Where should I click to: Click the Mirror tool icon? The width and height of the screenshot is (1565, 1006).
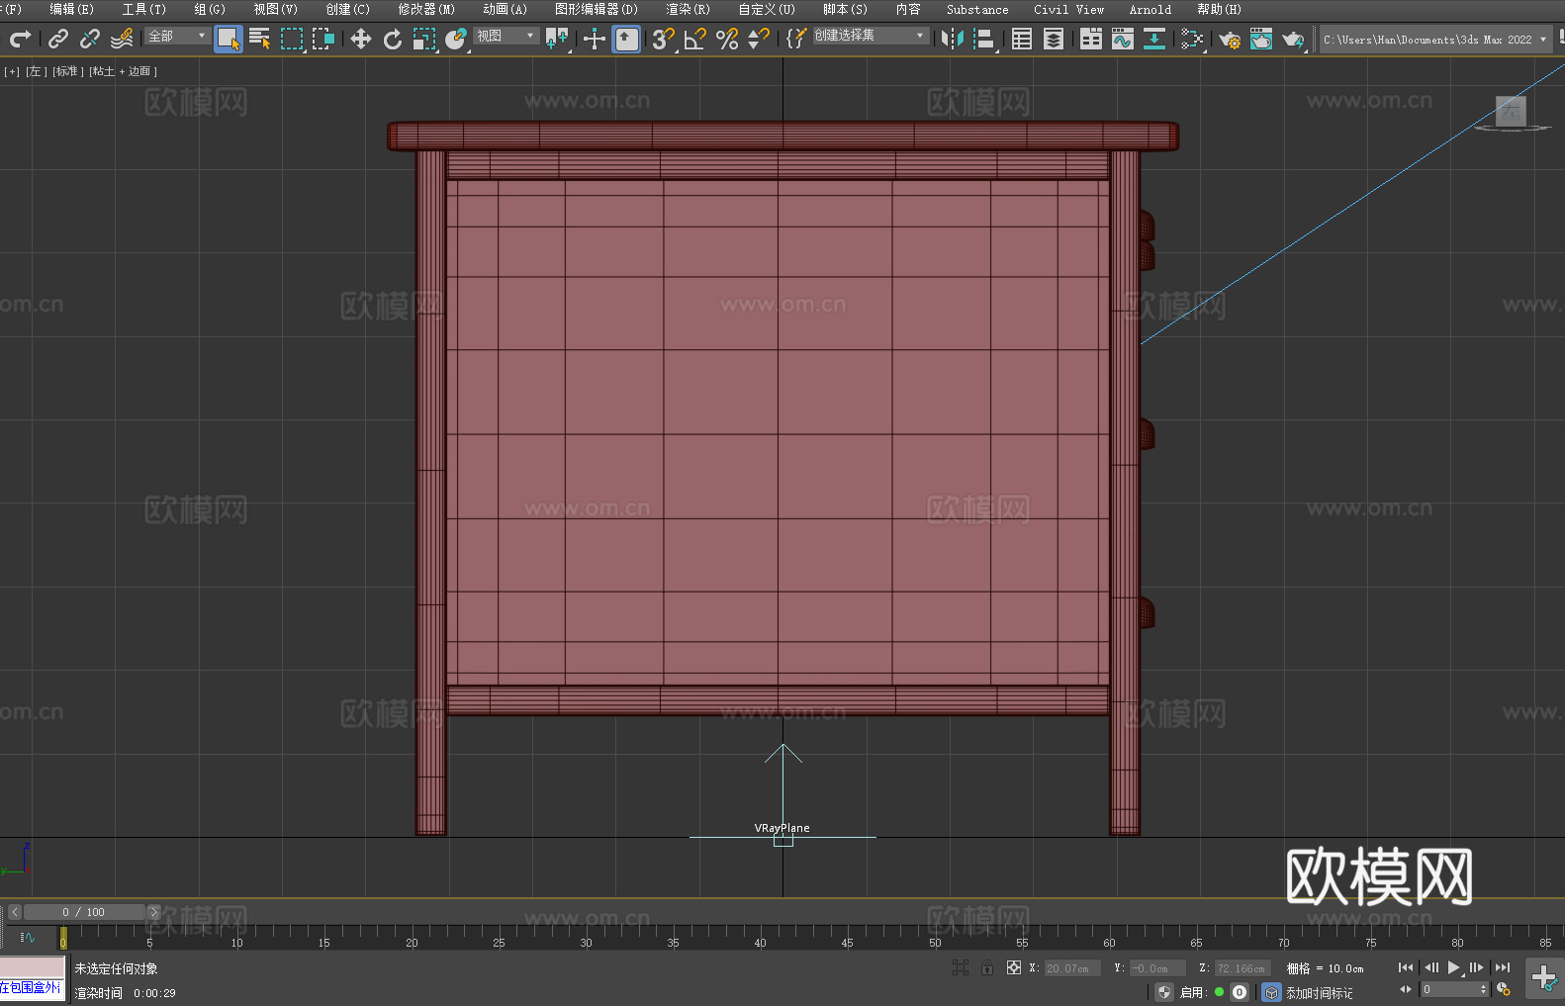pos(953,39)
